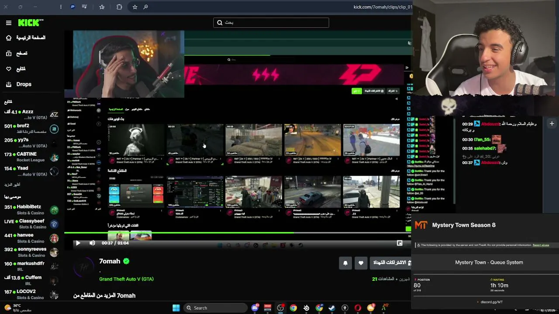Click the Kick logo

click(x=31, y=23)
